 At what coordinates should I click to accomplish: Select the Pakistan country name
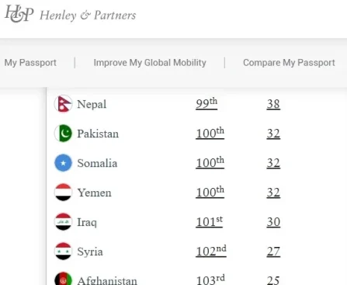point(98,134)
